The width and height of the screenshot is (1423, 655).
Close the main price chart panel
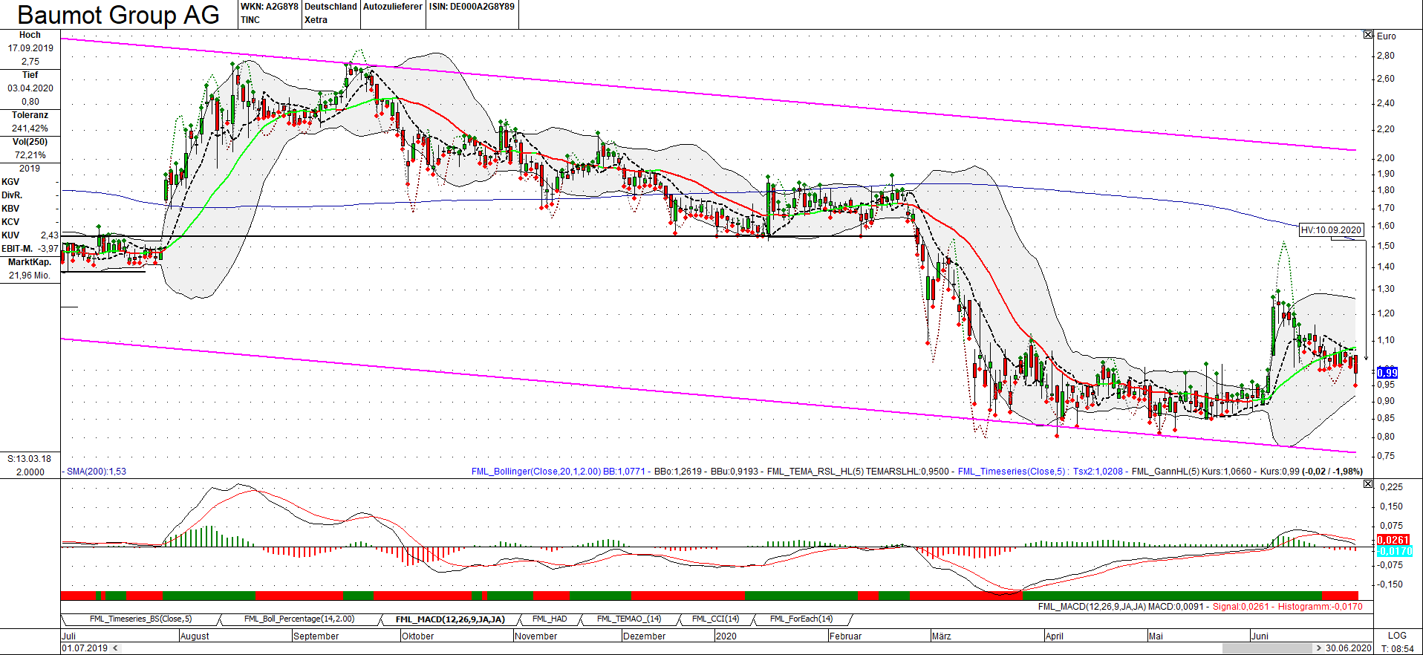click(1368, 35)
